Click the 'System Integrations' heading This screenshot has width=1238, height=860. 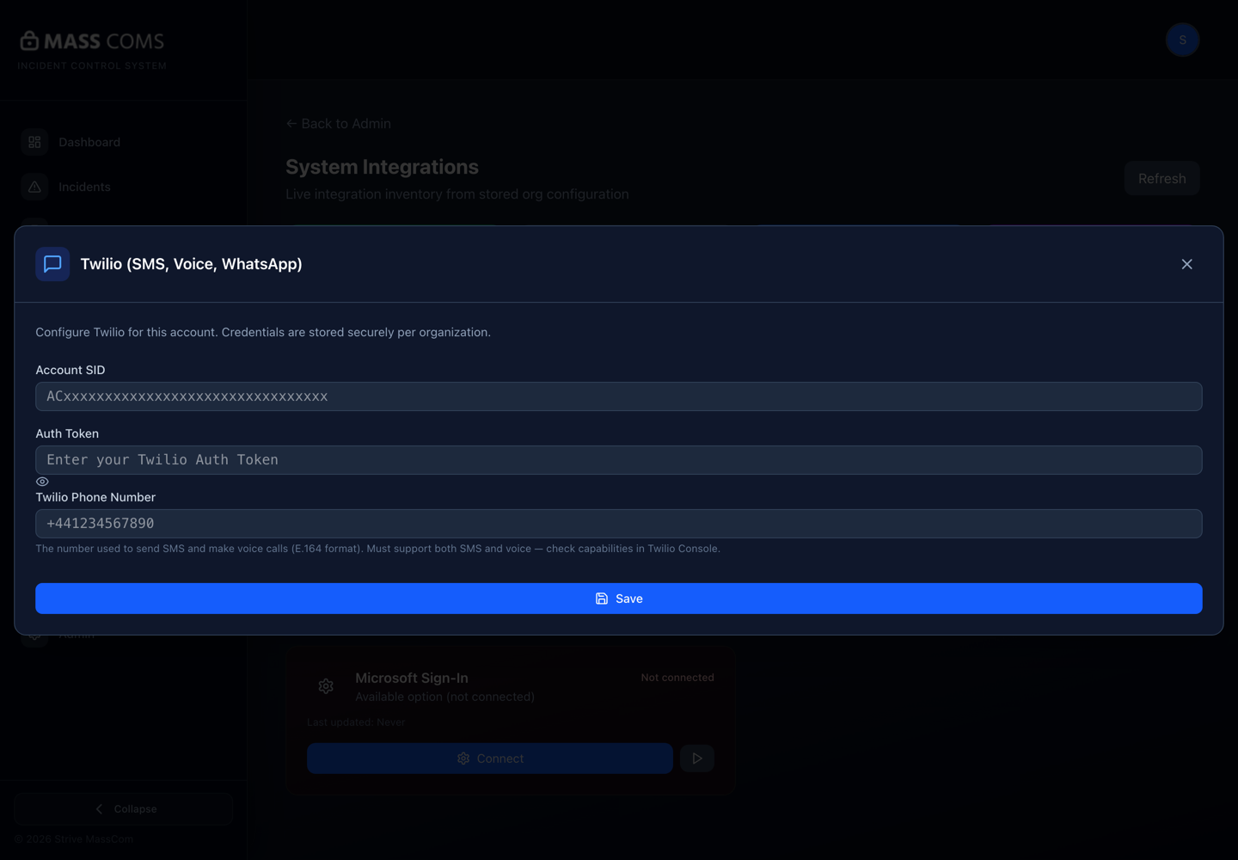pyautogui.click(x=382, y=167)
